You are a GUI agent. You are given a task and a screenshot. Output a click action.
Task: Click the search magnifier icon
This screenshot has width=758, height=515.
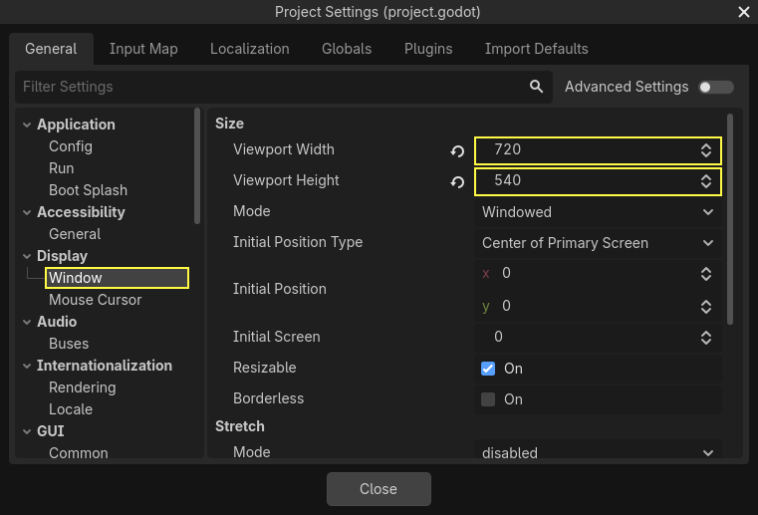pos(537,87)
